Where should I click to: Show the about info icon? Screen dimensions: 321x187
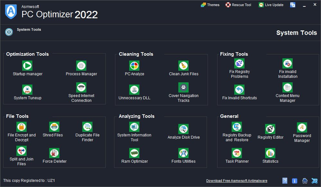pos(294,181)
